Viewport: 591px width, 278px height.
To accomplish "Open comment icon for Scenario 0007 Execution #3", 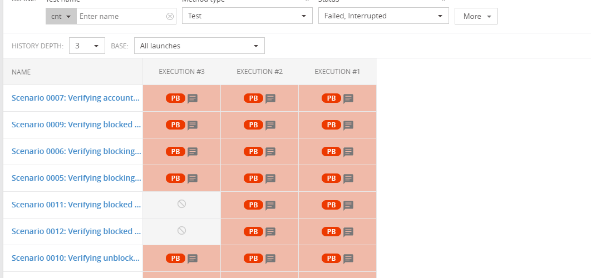I will coord(193,99).
